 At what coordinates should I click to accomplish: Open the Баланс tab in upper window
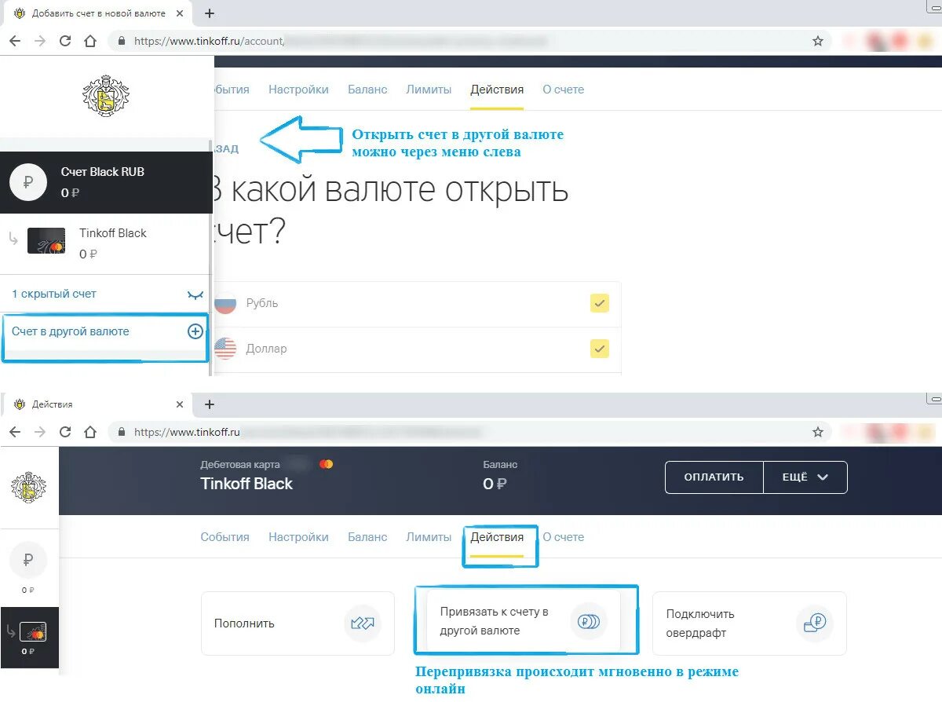367,90
